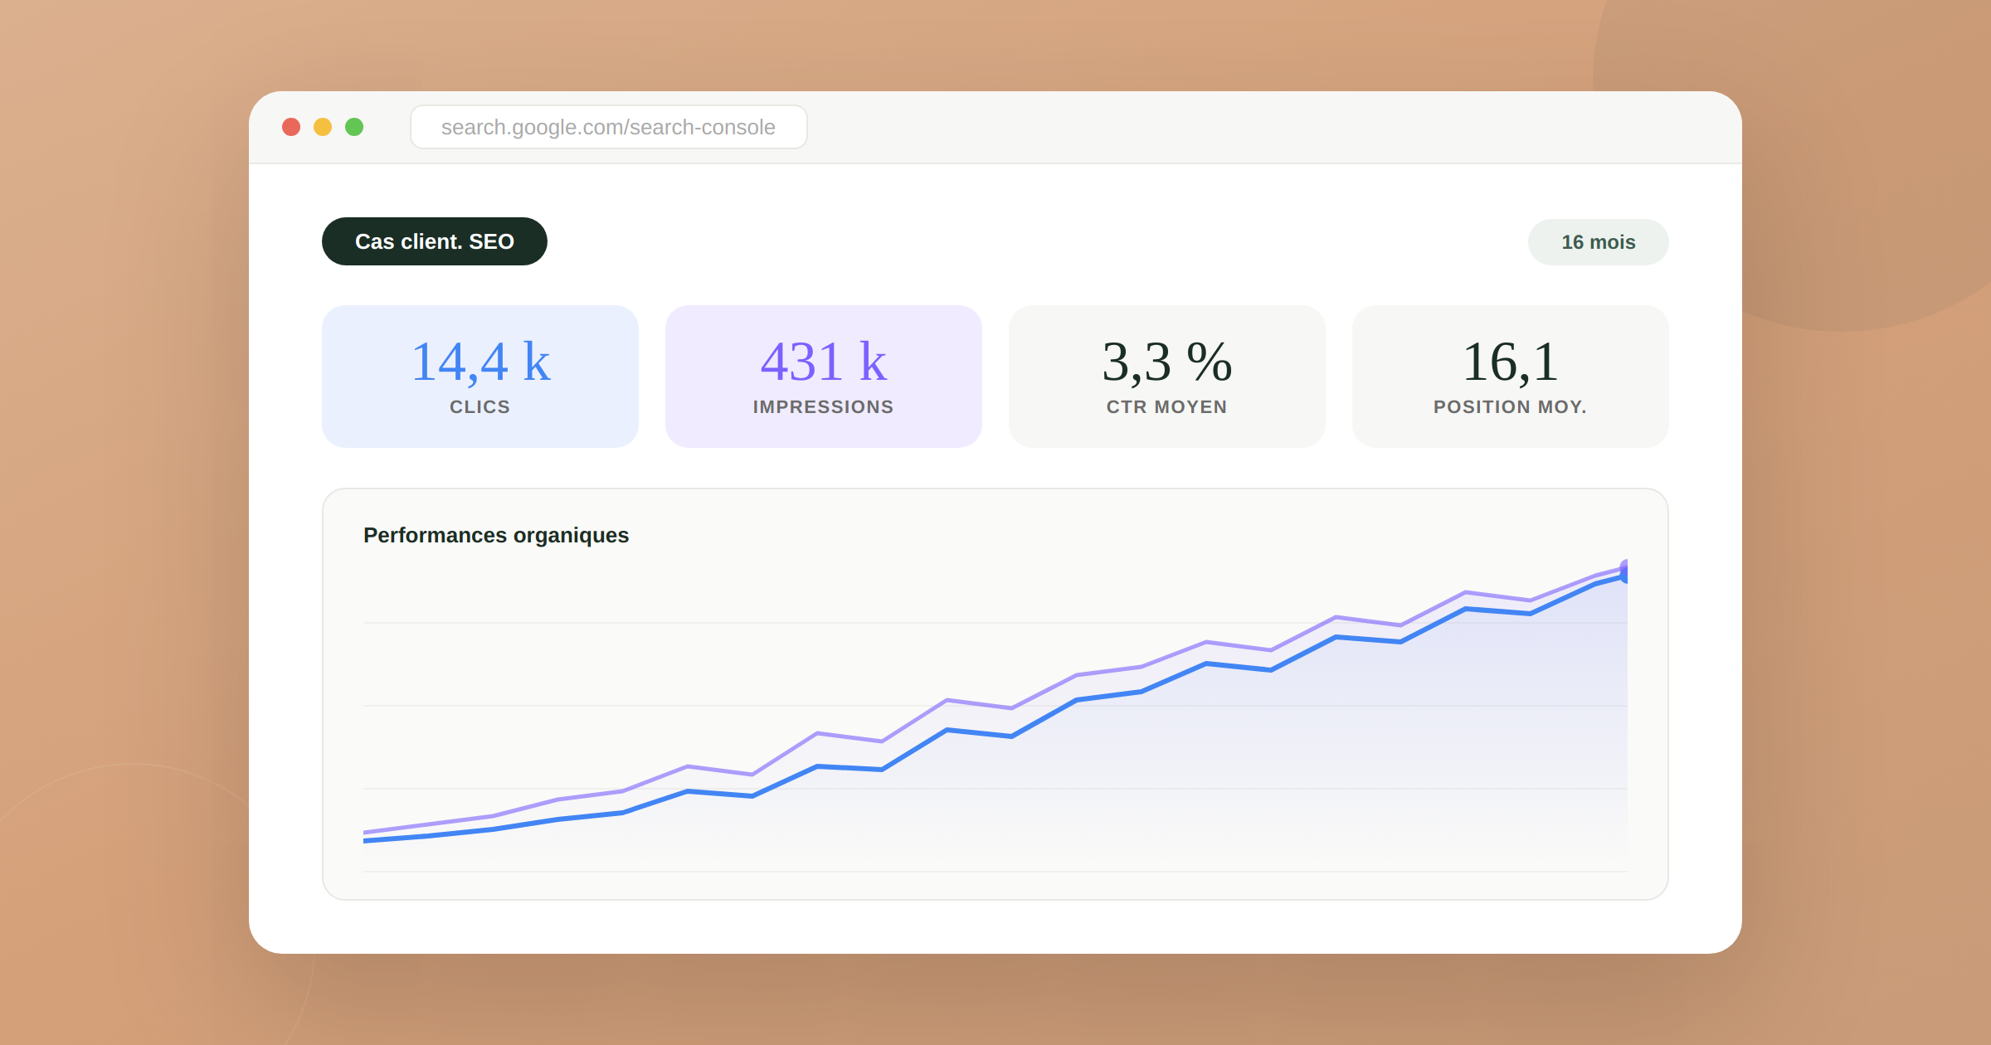Click the search.google.com address bar
This screenshot has width=1991, height=1045.
tap(608, 127)
